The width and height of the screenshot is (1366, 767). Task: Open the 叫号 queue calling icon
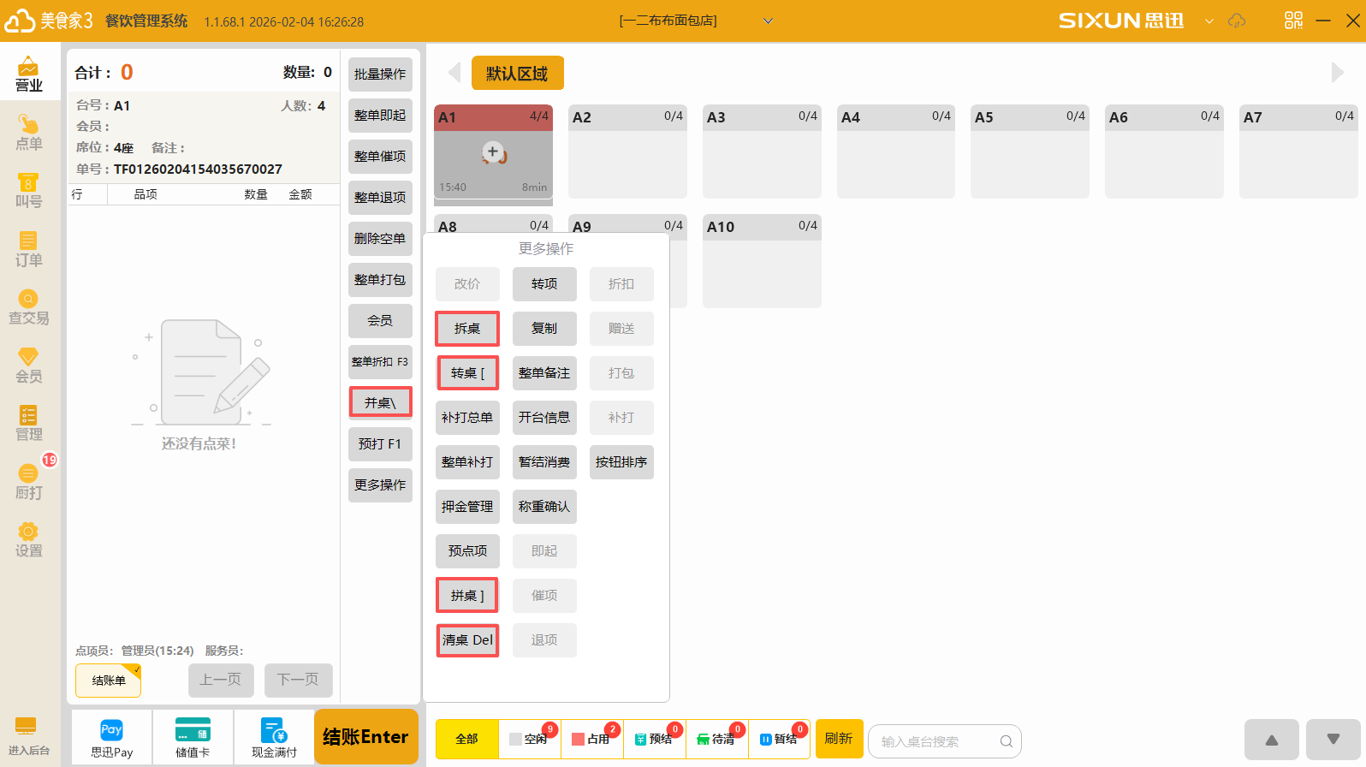click(x=28, y=190)
